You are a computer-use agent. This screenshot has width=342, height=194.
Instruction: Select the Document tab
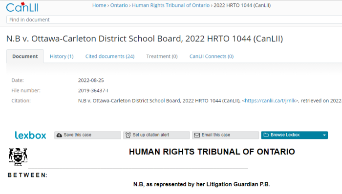[x=25, y=57]
